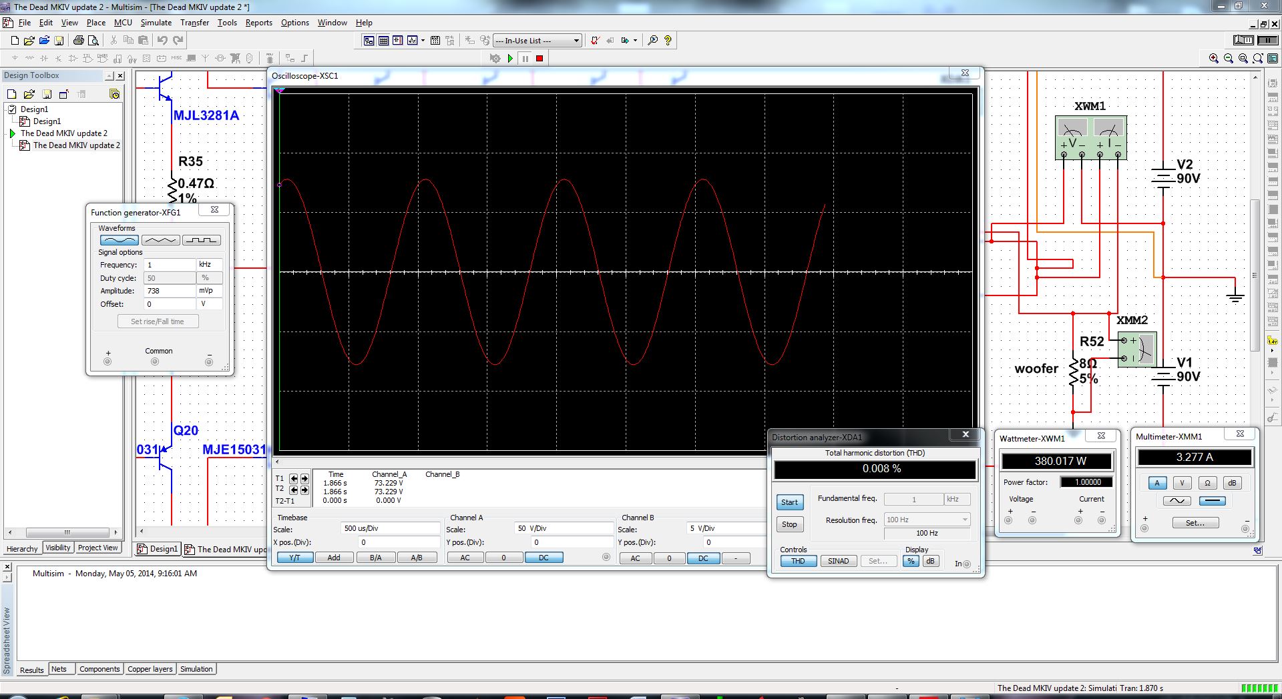Viewport: 1282px width, 699px height.
Task: Open the Simulate menu
Action: point(156,23)
